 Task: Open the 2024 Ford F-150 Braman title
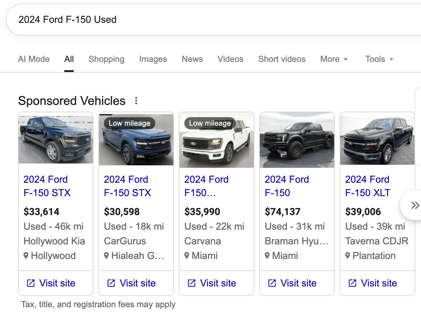point(287,186)
